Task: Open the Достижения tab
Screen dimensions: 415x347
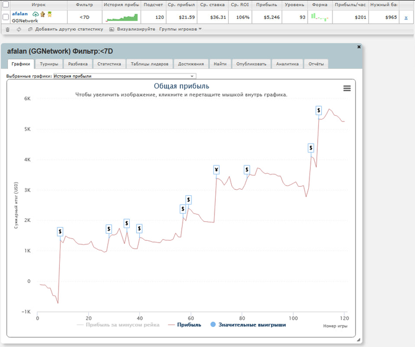Action: pyautogui.click(x=191, y=64)
